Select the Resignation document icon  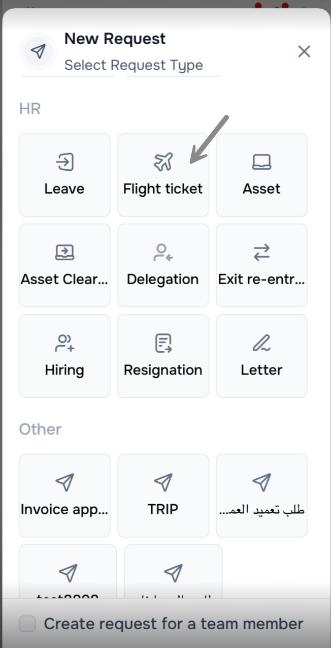coord(163,343)
